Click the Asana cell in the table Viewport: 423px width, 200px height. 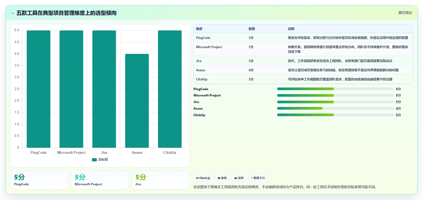tap(200, 70)
